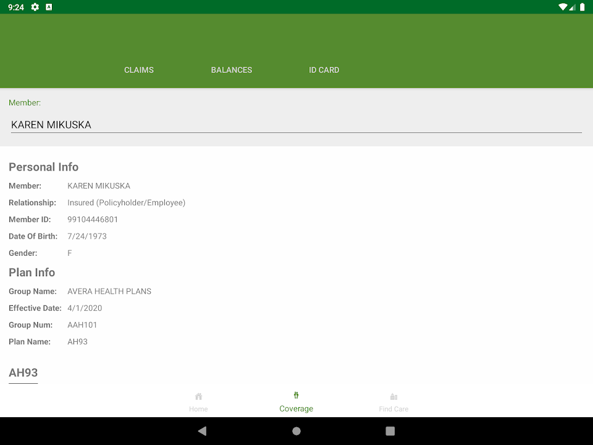Tap the 9:24 clock in status bar
Viewport: 593px width, 445px height.
[x=16, y=7]
